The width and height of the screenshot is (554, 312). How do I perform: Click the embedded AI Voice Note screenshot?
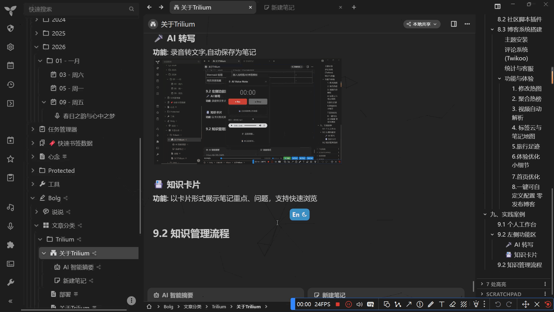(248, 111)
